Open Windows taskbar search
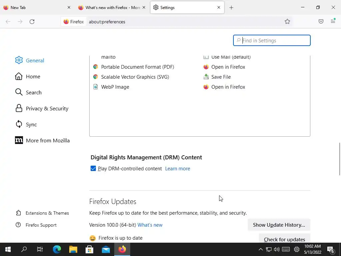This screenshot has height=256, width=341. 24,249
